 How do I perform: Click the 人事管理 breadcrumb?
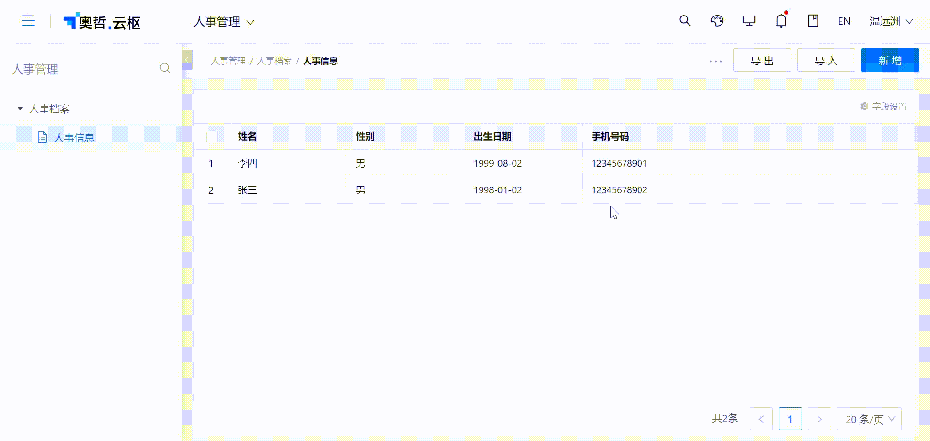click(228, 61)
